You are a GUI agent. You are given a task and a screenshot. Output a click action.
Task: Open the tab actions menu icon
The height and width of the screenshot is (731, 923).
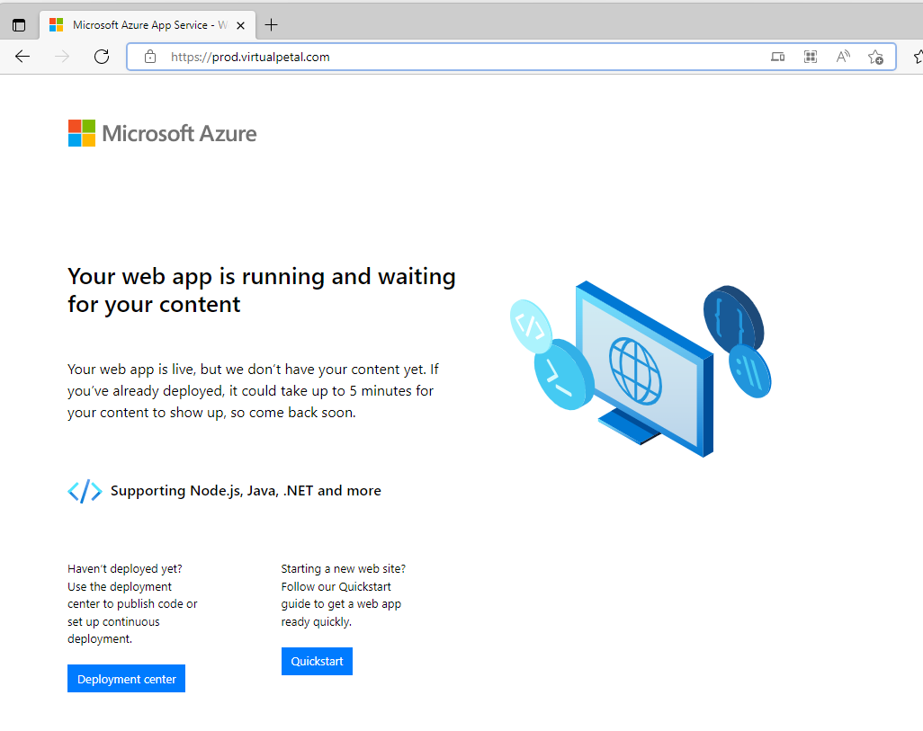point(19,24)
